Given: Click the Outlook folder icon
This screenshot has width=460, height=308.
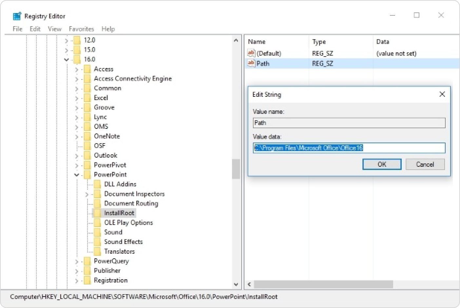Looking at the screenshot, I should click(x=87, y=155).
